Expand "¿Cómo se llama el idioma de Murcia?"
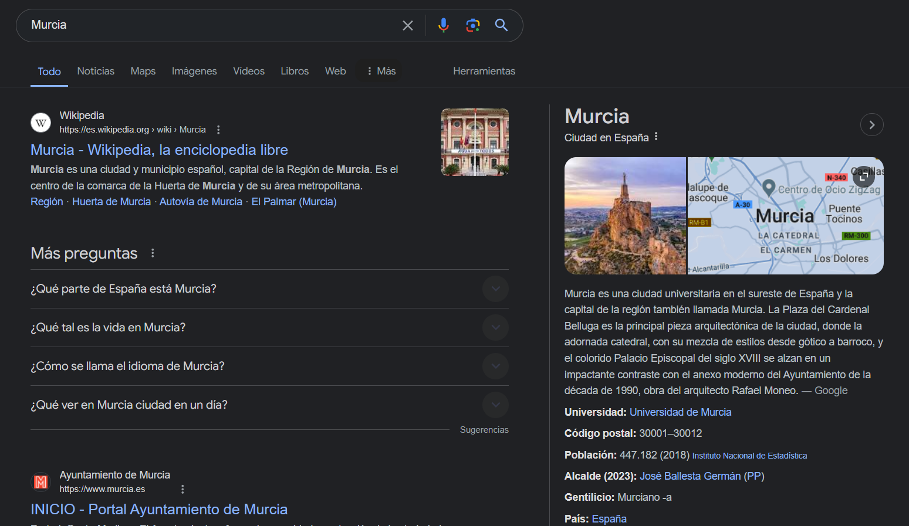The width and height of the screenshot is (909, 526). (269, 366)
